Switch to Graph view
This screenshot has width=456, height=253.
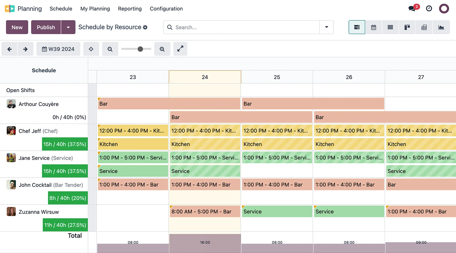click(441, 27)
